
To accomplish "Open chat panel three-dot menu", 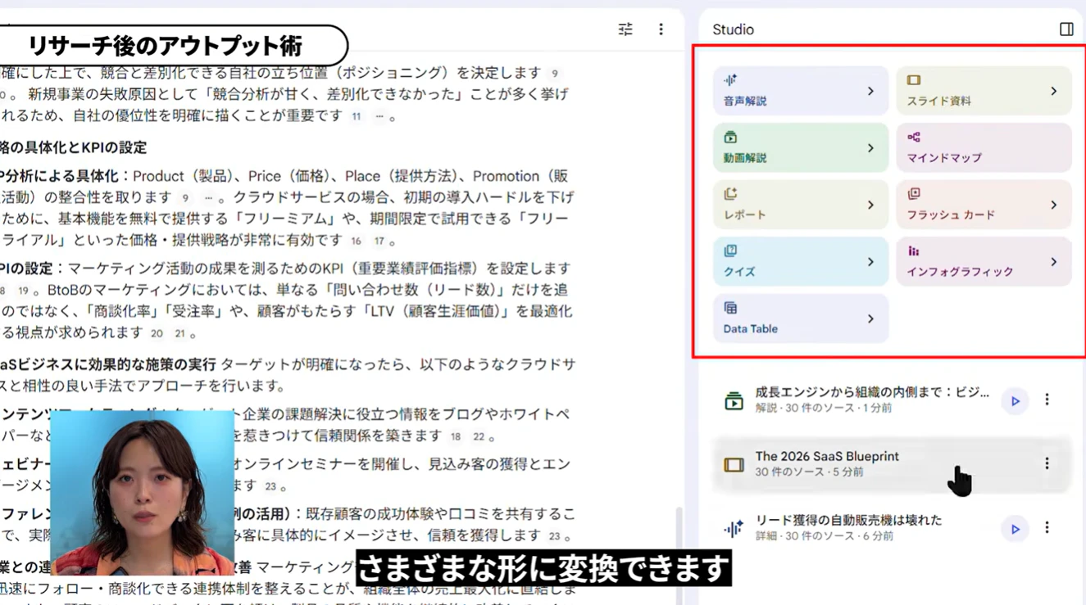I will (661, 29).
